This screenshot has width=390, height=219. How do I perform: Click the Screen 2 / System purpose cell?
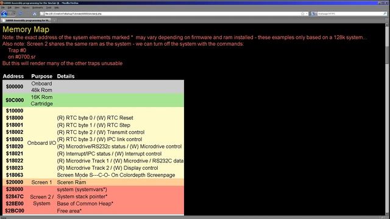[x=41, y=200]
